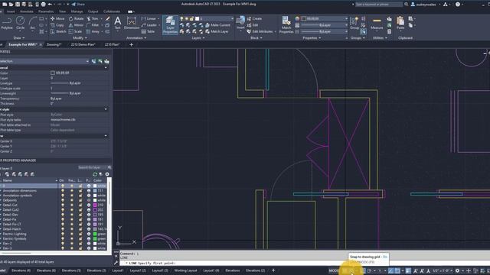Image resolution: width=490 pixels, height=275 pixels.
Task: Switch to the Working Layout tab
Action: [x=185, y=270]
